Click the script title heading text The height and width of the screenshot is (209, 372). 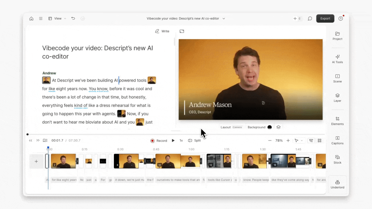98,52
